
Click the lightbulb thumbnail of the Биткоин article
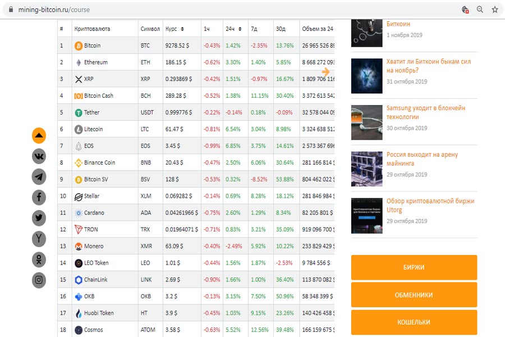(x=367, y=33)
